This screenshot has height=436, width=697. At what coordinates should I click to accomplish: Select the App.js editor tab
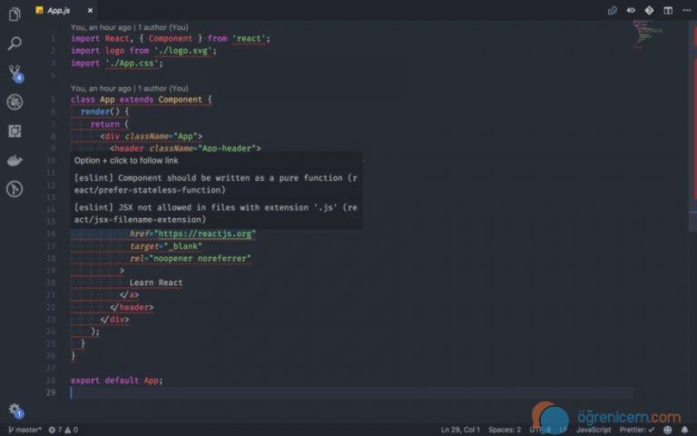coord(58,10)
